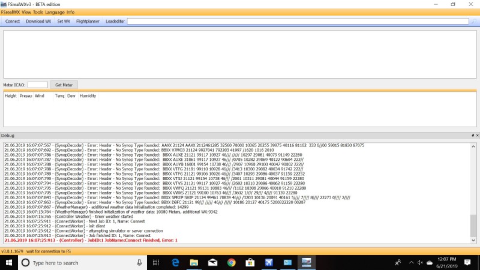Click the debug log scroll-up arrow

tap(473, 146)
